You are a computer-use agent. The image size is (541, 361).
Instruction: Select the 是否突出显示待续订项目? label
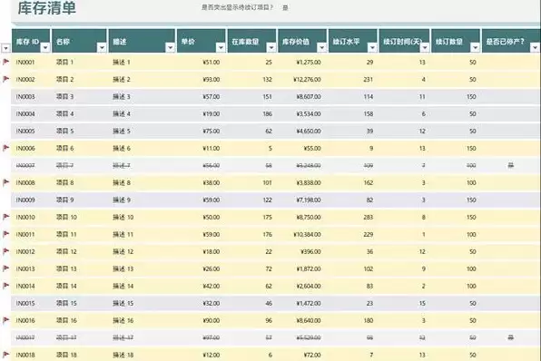(238, 7)
